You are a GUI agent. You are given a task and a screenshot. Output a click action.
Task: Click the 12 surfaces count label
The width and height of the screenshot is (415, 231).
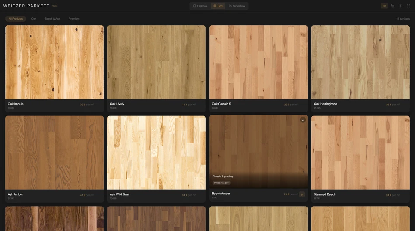click(x=403, y=19)
